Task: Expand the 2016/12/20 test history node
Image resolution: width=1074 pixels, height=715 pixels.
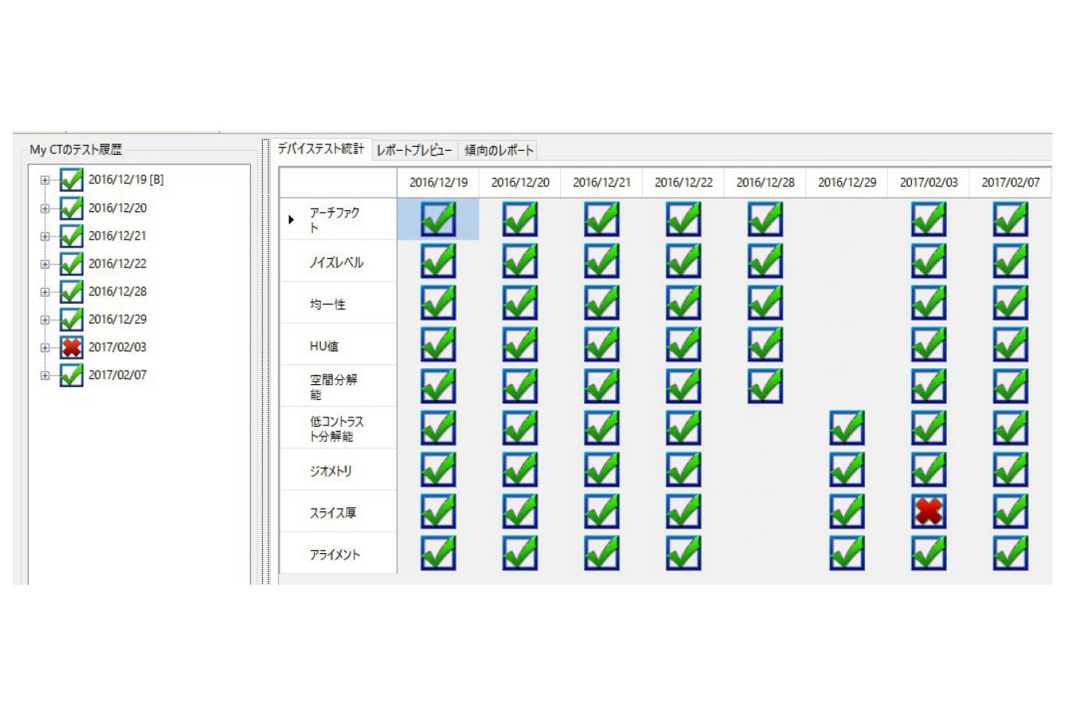Action: (45, 209)
